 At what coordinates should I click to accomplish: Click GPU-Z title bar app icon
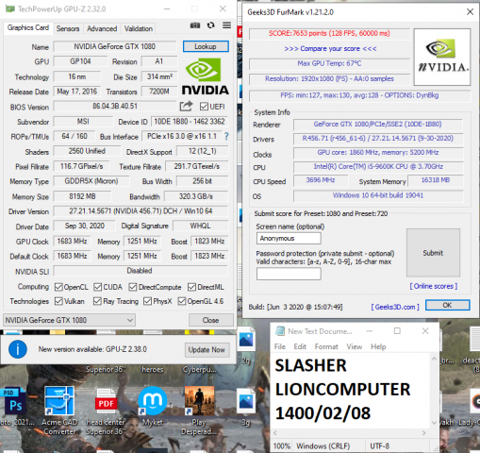tap(9, 8)
